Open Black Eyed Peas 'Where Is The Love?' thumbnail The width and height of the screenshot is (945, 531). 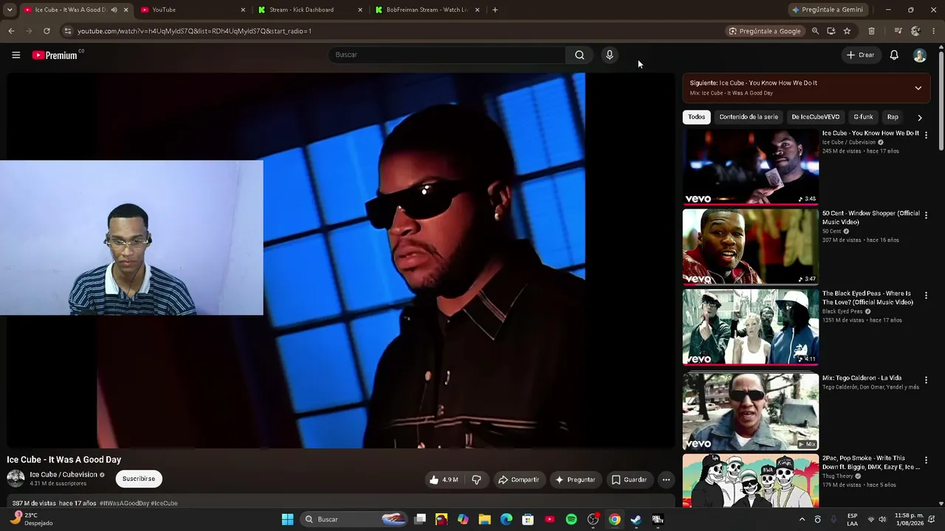coord(750,327)
